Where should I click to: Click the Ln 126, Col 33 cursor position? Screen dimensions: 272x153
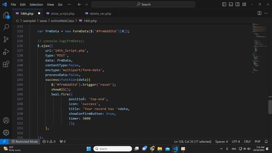click(x=193, y=142)
